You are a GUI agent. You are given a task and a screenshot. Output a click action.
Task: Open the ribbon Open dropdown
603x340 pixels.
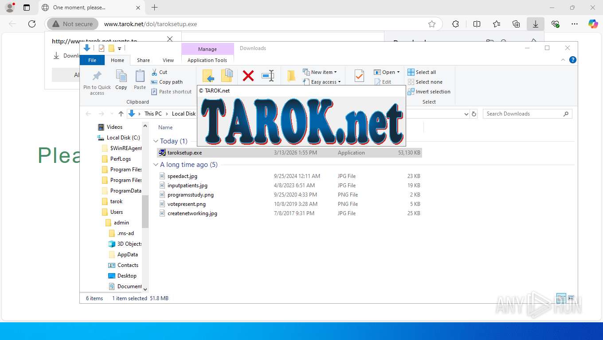tap(387, 72)
